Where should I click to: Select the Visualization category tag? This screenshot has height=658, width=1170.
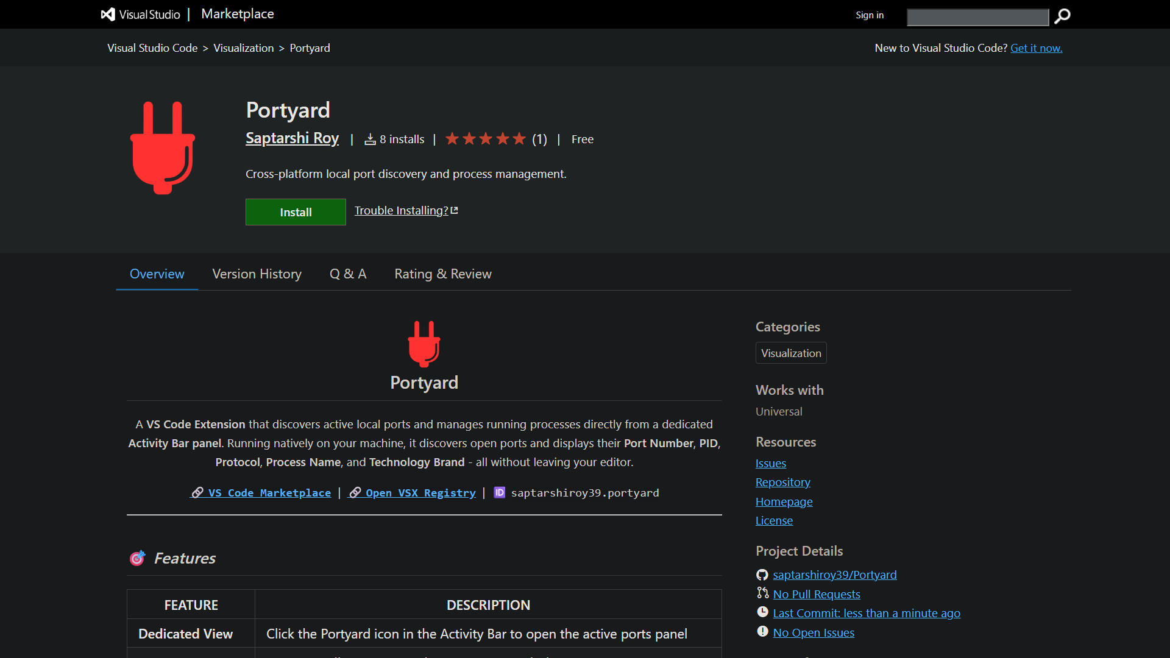pos(791,353)
